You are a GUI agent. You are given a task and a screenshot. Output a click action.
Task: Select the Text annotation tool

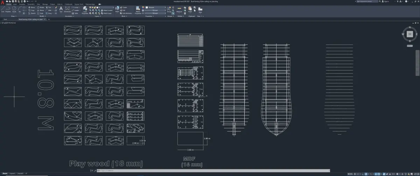(61, 9)
